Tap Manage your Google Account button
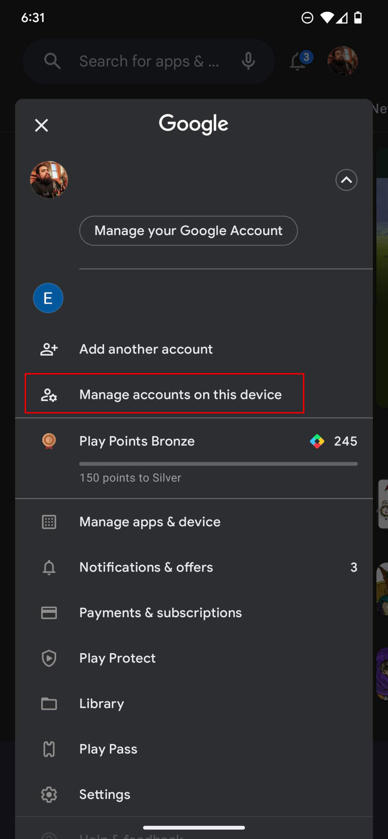This screenshot has height=839, width=388. tap(189, 231)
